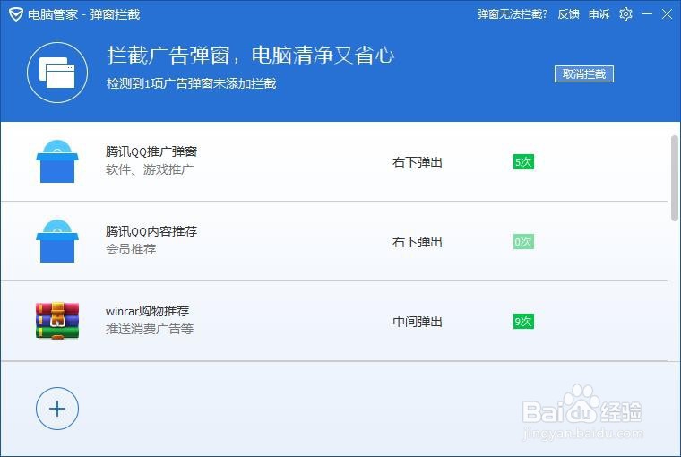
Task: Click the vertical scrollbar of the list
Action: (x=675, y=178)
